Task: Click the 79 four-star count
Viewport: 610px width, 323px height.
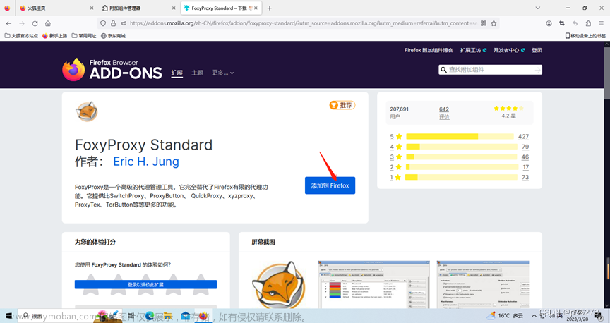Action: coord(525,147)
